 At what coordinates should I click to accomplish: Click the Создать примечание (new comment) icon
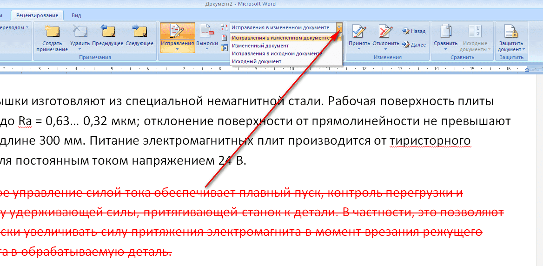(52, 32)
